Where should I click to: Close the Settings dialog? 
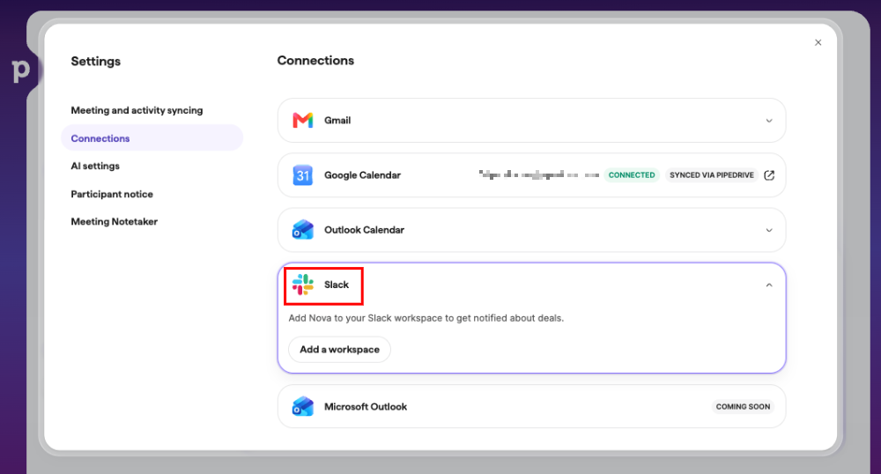pos(818,42)
